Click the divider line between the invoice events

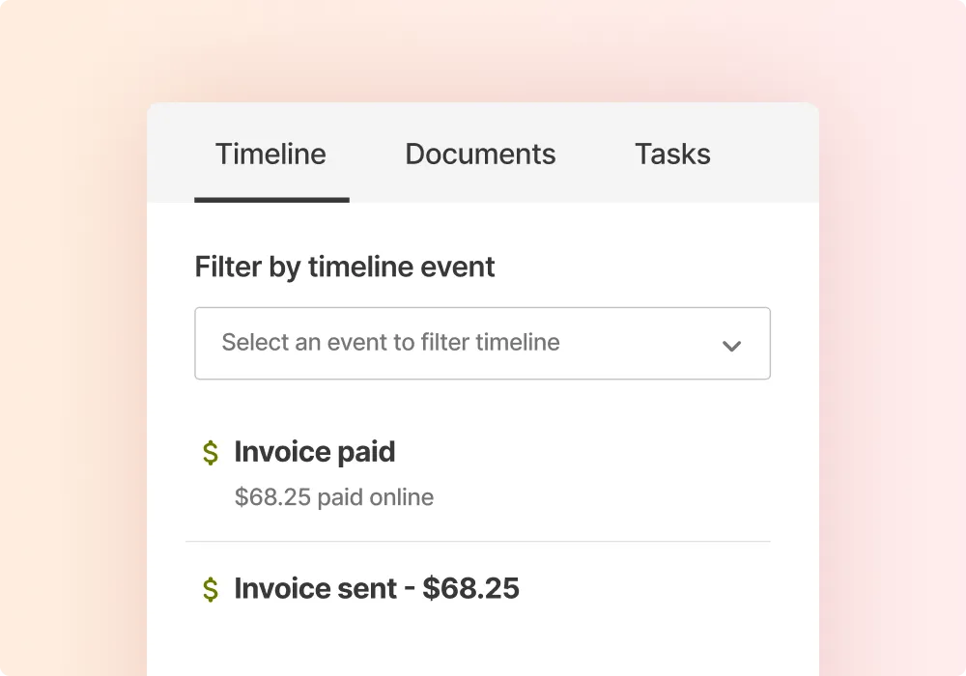click(x=478, y=542)
